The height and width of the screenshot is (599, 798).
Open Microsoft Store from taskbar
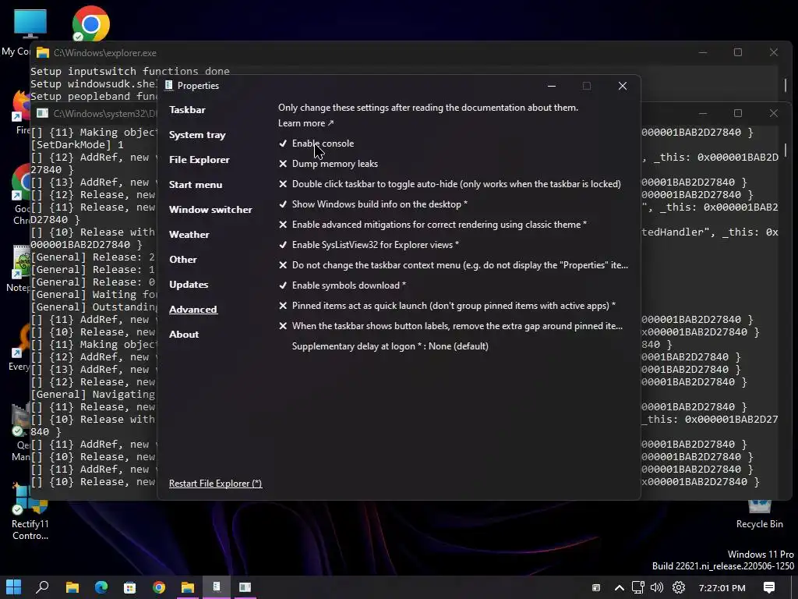click(x=130, y=587)
